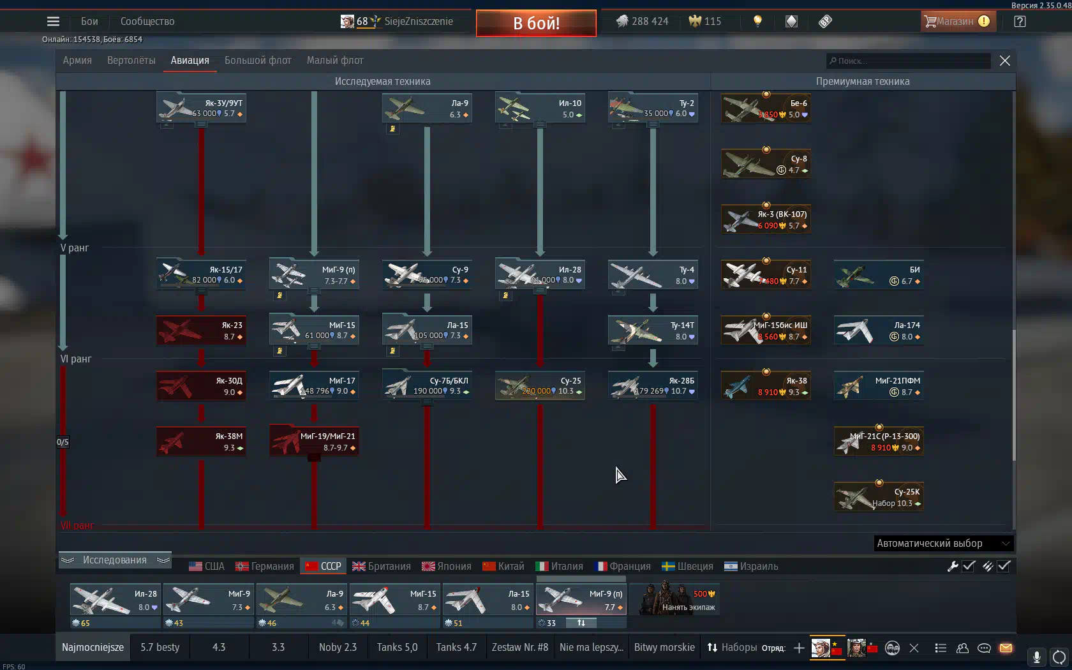Open the Бои menu

tap(89, 21)
